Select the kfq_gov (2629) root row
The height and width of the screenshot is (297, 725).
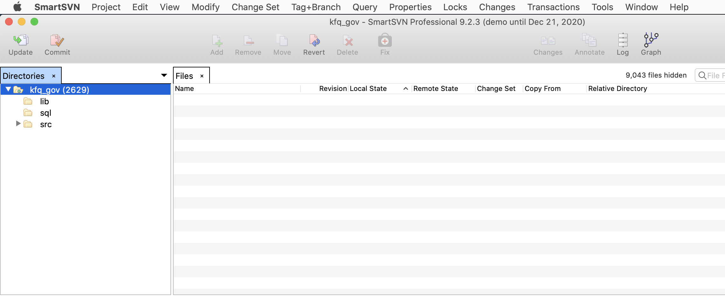pyautogui.click(x=86, y=90)
